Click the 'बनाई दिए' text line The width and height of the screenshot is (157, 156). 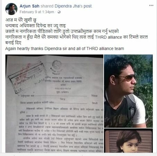click(x=13, y=43)
